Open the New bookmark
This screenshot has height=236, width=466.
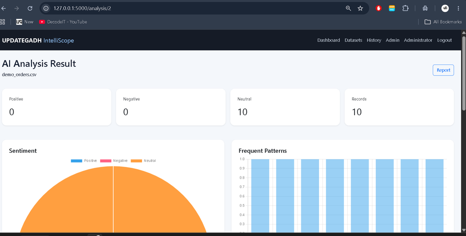pyautogui.click(x=25, y=22)
